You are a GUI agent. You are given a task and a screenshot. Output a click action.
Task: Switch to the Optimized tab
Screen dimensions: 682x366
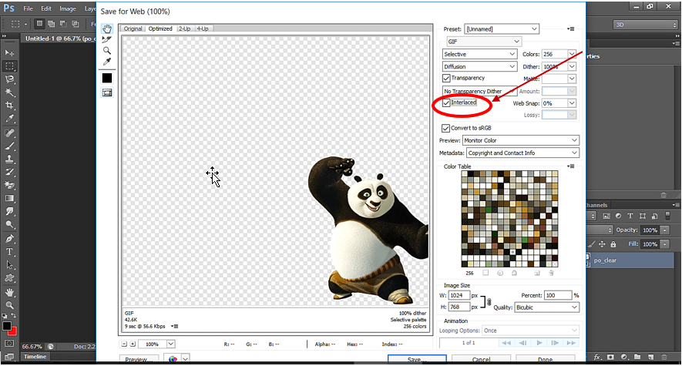pos(160,29)
